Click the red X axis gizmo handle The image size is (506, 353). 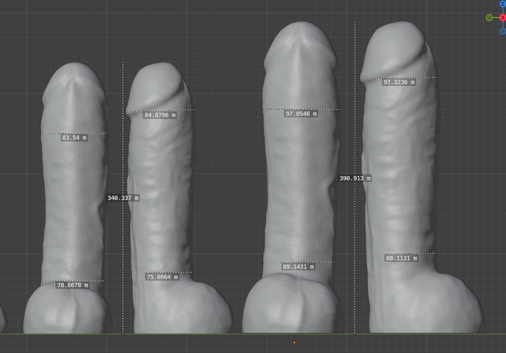(503, 18)
